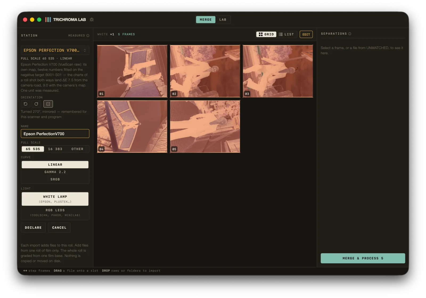
Task: Switch to the MERGE tab
Action: pyautogui.click(x=206, y=20)
